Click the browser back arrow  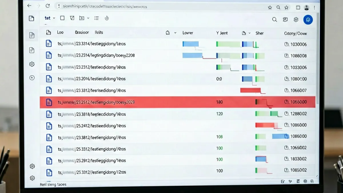pos(29,6)
